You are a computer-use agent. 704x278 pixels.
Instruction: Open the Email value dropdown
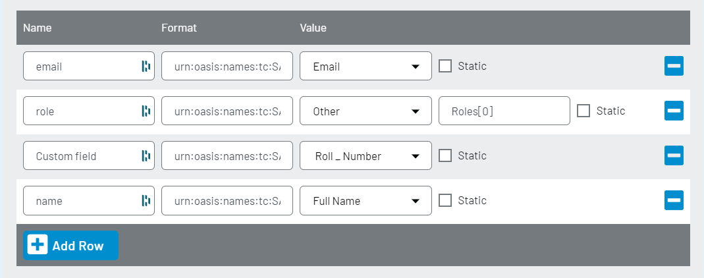[366, 67]
